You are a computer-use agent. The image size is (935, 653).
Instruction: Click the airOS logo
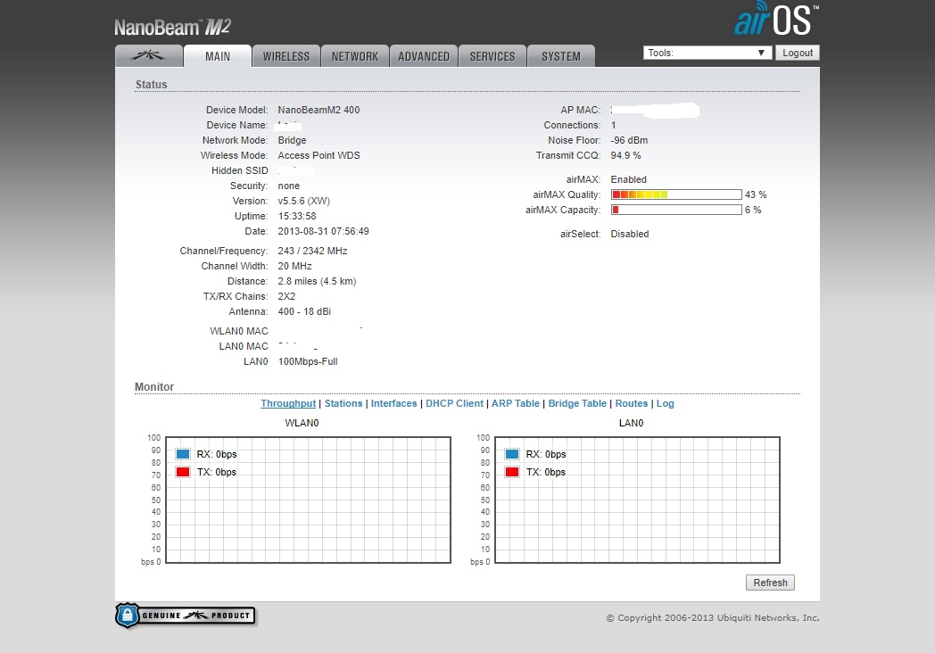[x=776, y=19]
